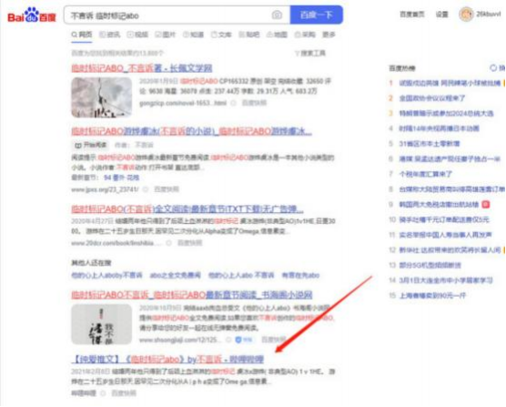Open hot search item ranked 4

point(439,128)
